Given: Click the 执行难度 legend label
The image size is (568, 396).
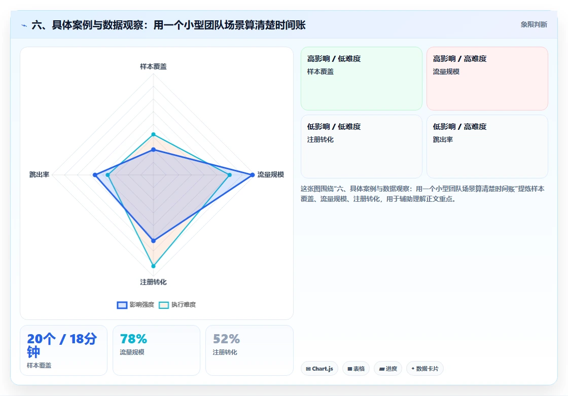Looking at the screenshot, I should 183,305.
